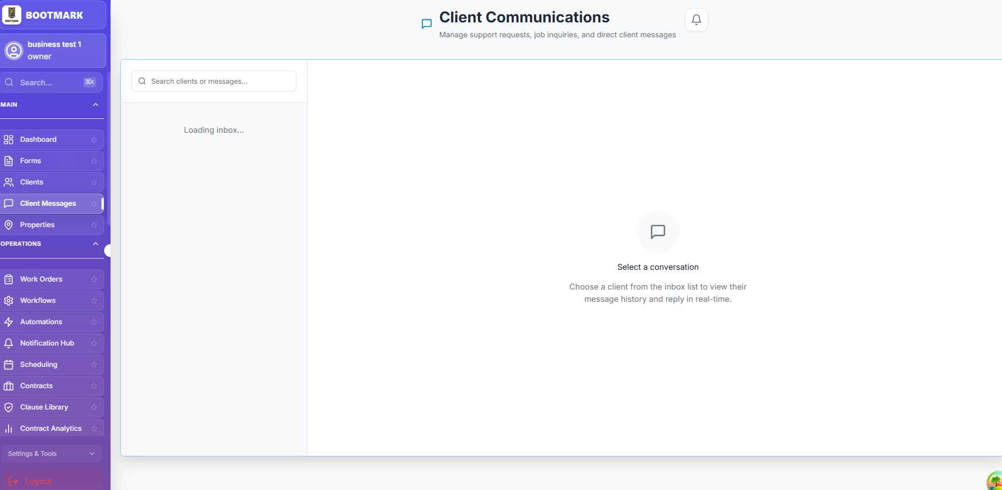Viewport: 1002px width, 490px height.
Task: Click the BOOTMARK brand name
Action: coord(54,15)
